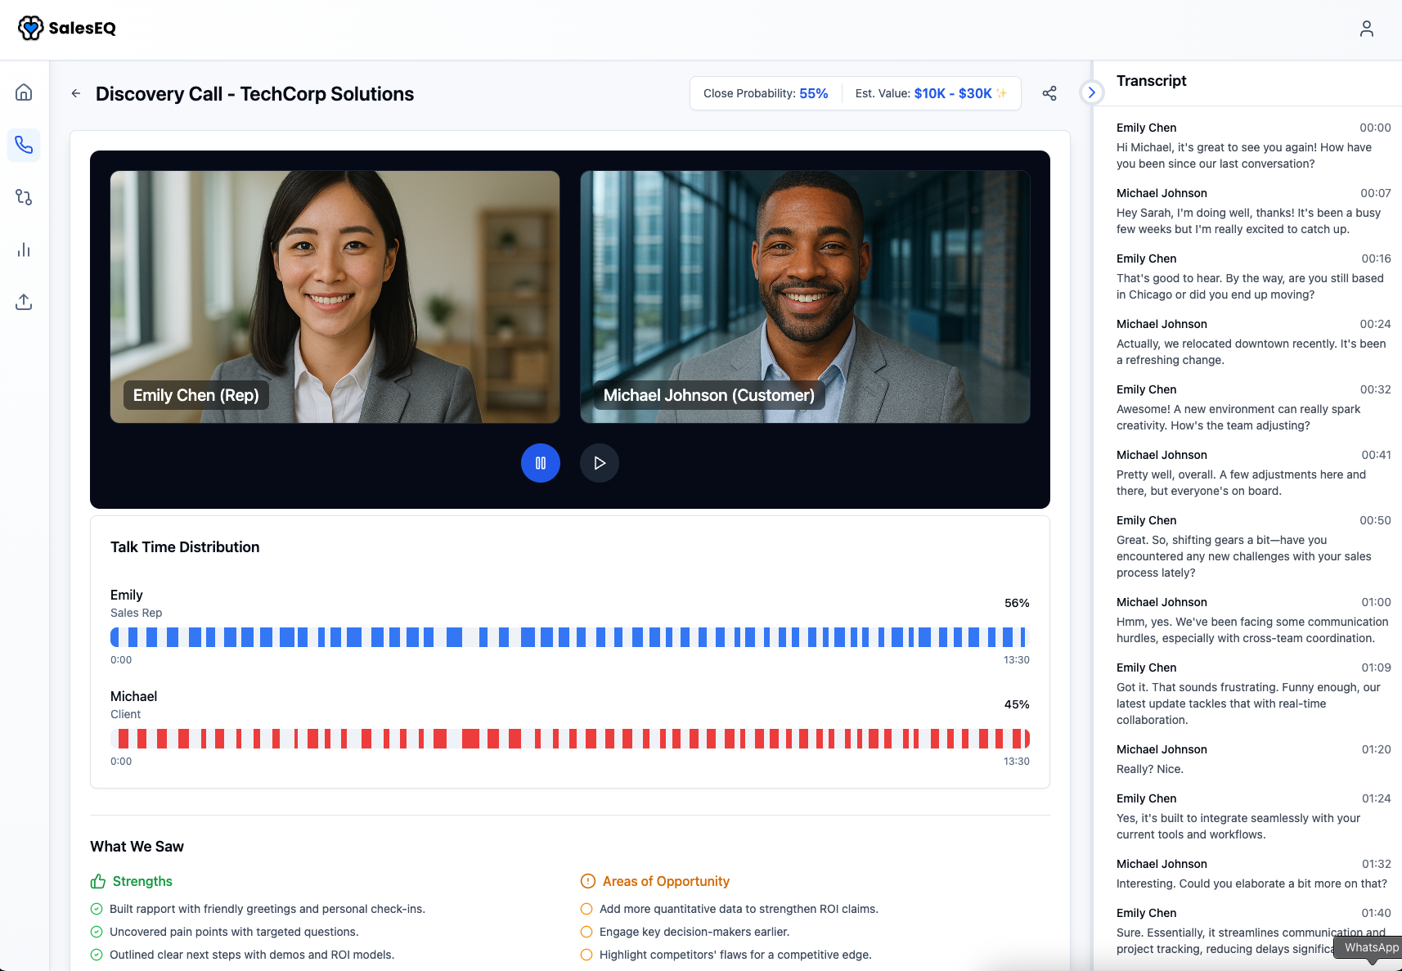Select transcript line 'Awesome! A new environment'
1402x971 pixels.
[1238, 417]
